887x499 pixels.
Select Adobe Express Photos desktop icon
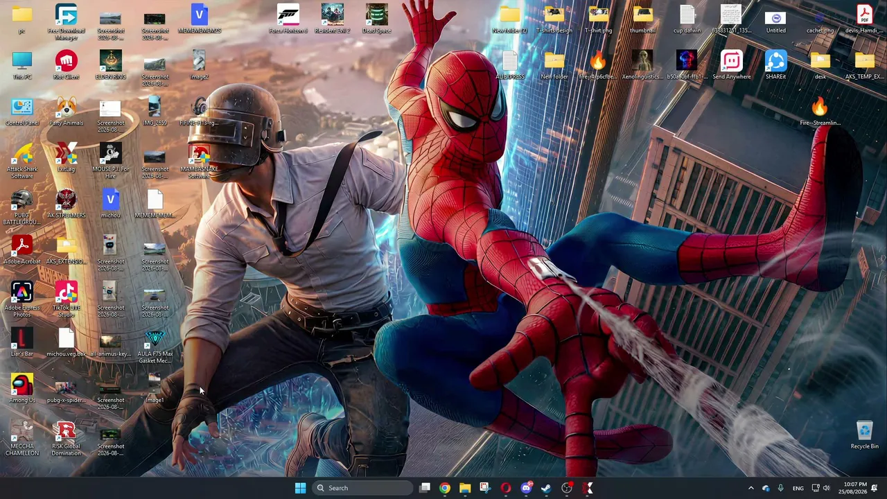pos(22,300)
